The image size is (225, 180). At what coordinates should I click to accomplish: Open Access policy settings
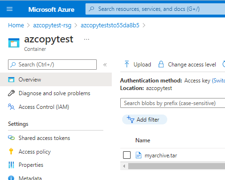pos(35,152)
